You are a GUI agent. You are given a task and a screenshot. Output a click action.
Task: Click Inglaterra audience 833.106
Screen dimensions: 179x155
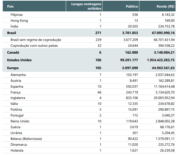click(x=132, y=98)
